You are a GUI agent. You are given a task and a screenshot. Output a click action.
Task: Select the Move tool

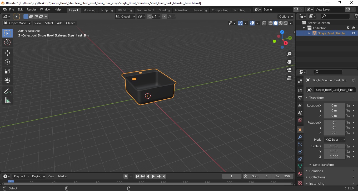click(x=7, y=53)
